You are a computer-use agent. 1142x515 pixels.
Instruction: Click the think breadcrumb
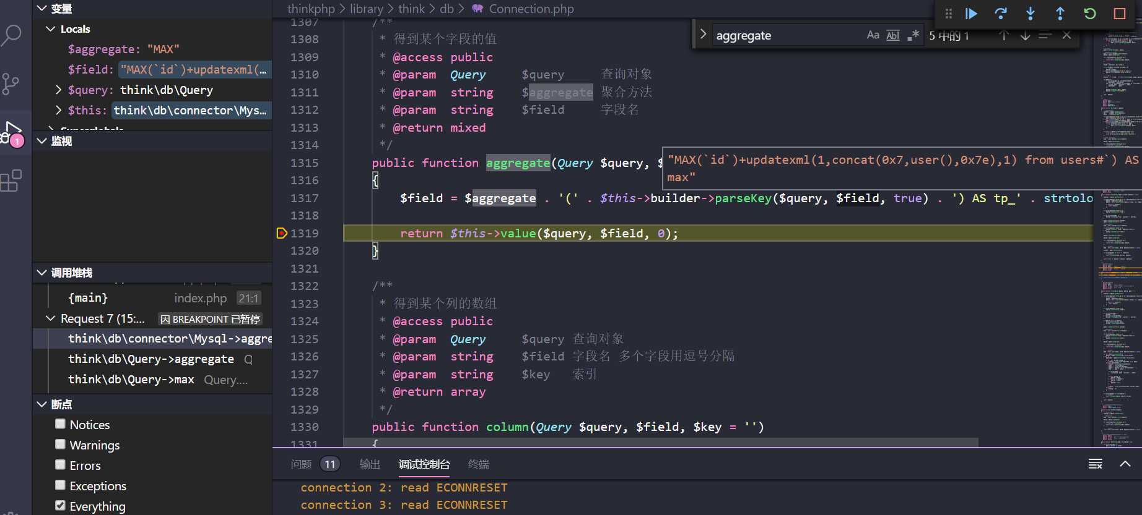pyautogui.click(x=411, y=9)
